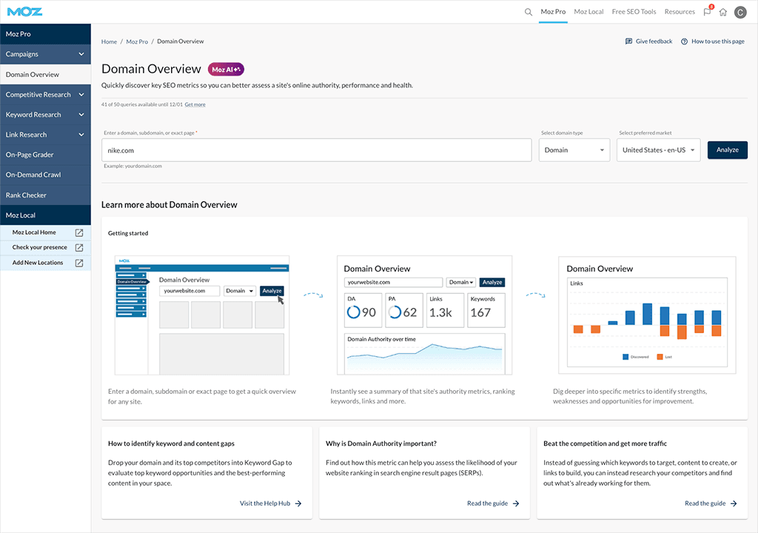758x533 pixels.
Task: Click Why is Domain Authority important? heading
Action: click(381, 443)
